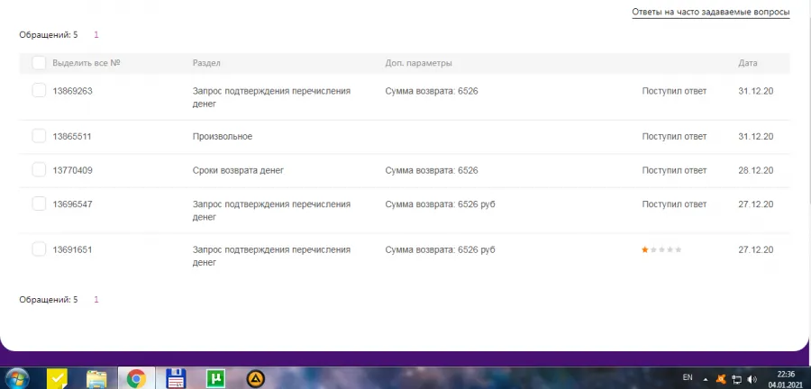Open 'Ответы на часто задаваемые вопросы' link
Image resolution: width=811 pixels, height=389 pixels.
coord(711,12)
